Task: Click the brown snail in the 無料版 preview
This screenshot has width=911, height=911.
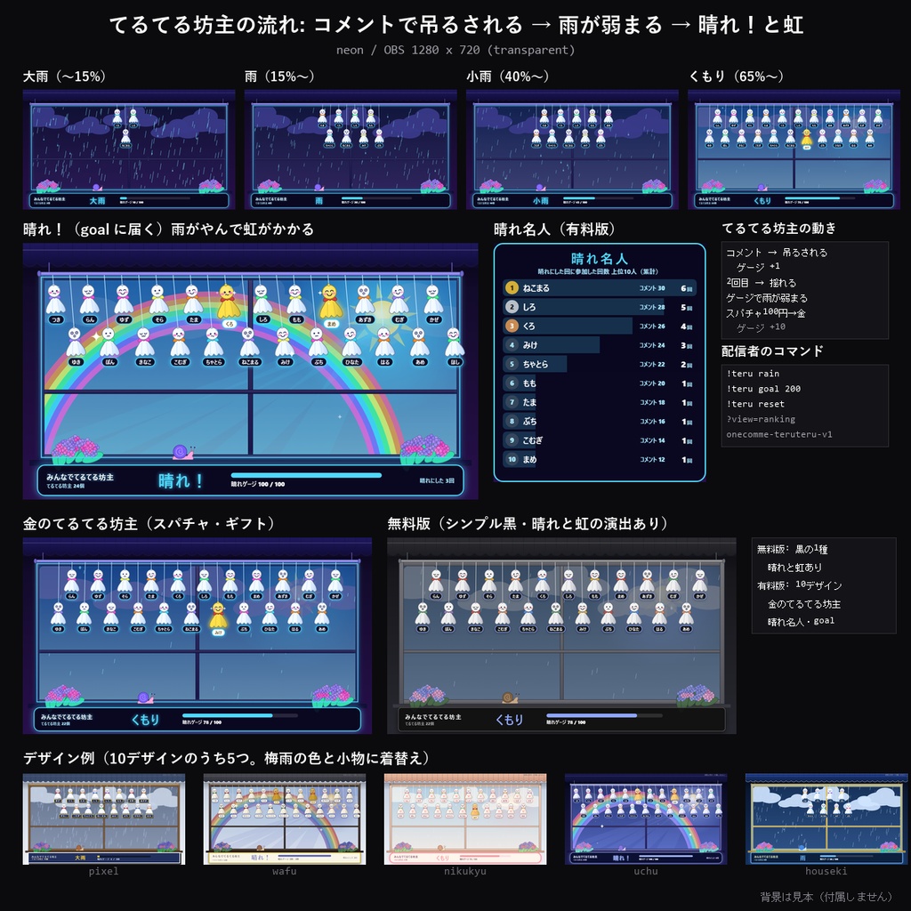Action: click(510, 697)
